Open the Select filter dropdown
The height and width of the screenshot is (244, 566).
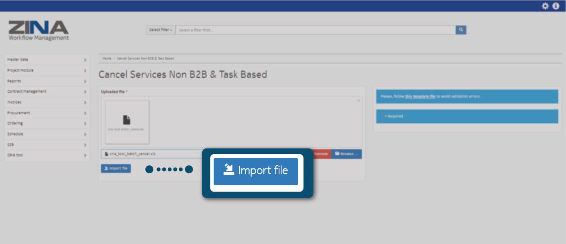point(160,30)
